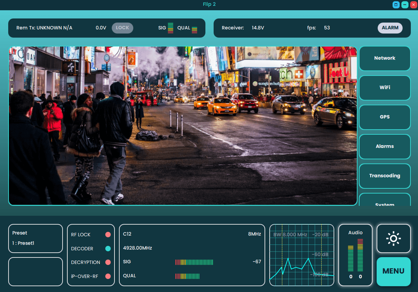Open the WiFi panel
The height and width of the screenshot is (292, 418).
[x=385, y=88]
